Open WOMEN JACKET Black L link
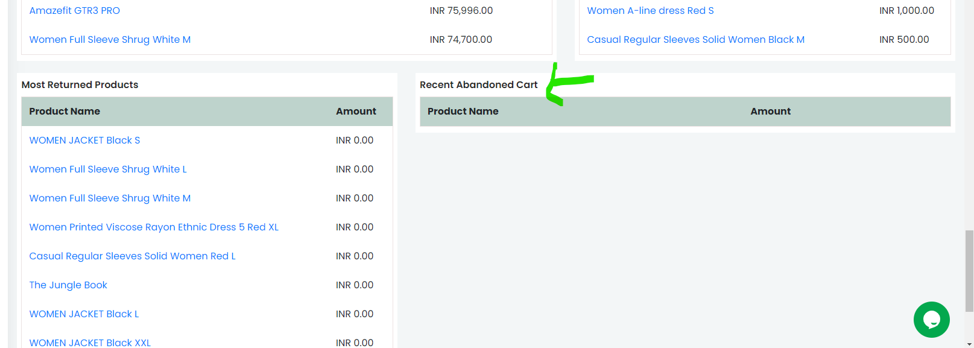Viewport: 974px width, 348px height. (x=84, y=314)
